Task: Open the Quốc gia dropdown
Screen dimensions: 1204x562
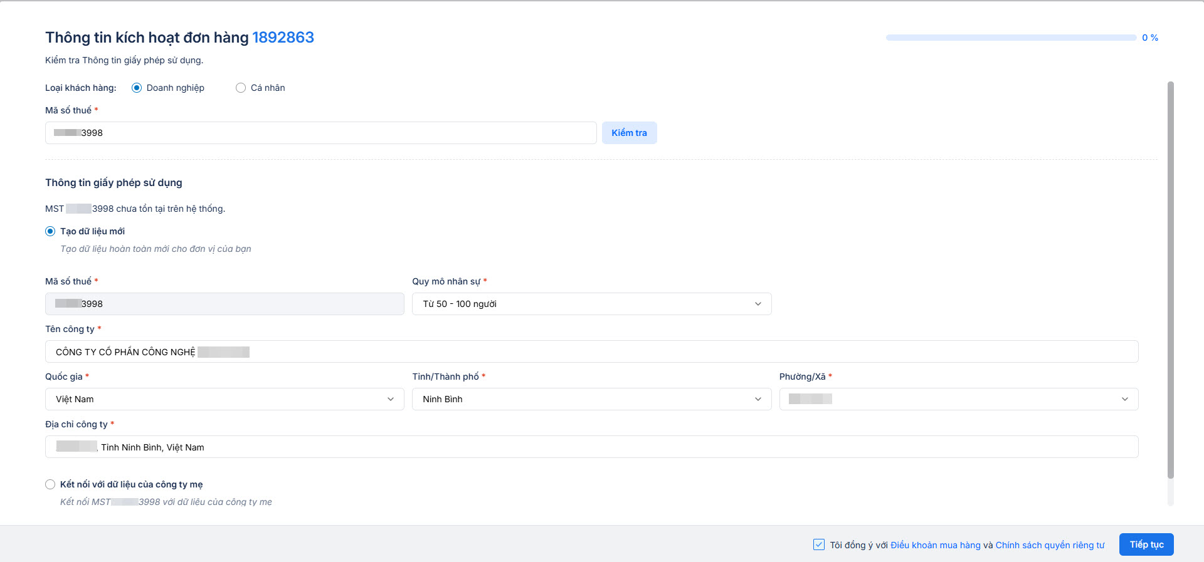Action: click(224, 399)
